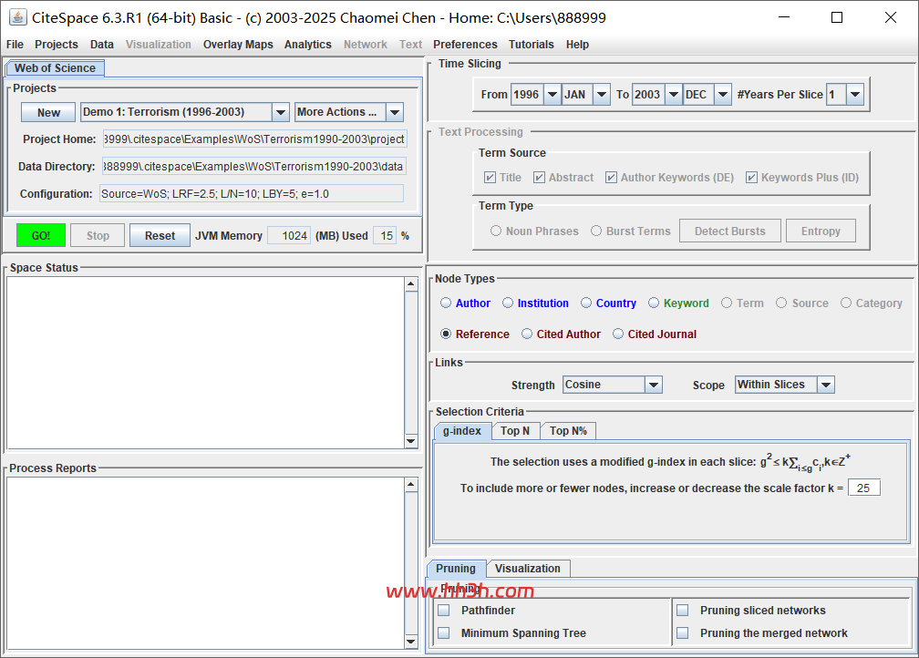Switch to the Pruning tab

(456, 569)
